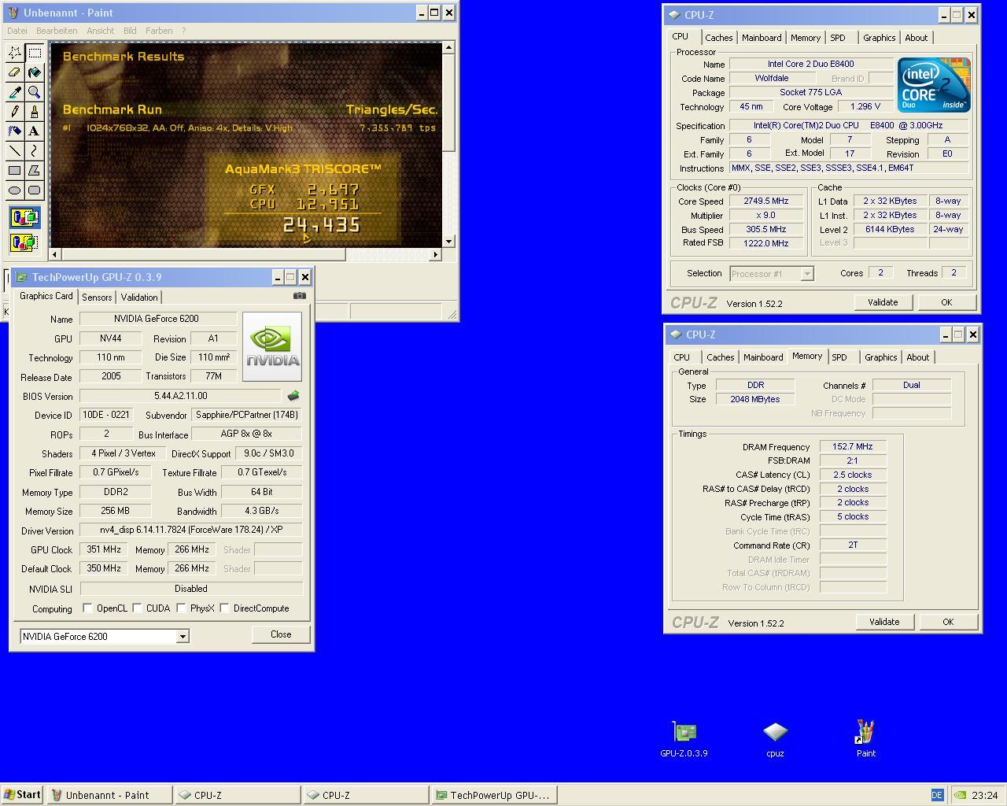Viewport: 1007px width, 806px height.
Task: Click the Close button in GPU-Z
Action: 281,634
